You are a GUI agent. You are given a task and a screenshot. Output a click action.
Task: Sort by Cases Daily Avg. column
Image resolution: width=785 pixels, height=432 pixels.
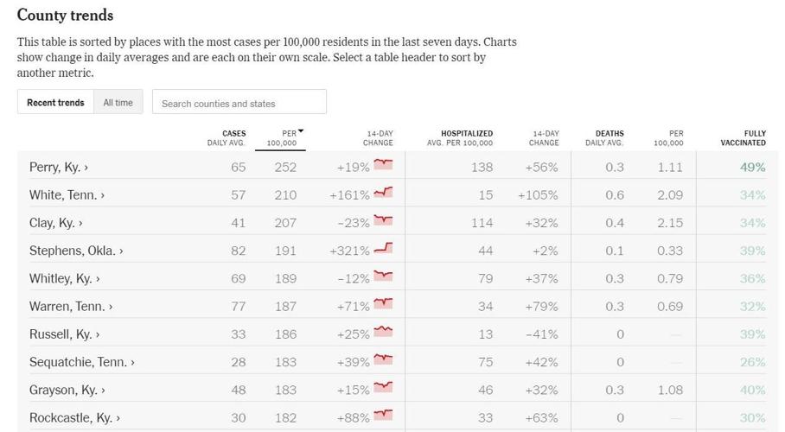(227, 138)
